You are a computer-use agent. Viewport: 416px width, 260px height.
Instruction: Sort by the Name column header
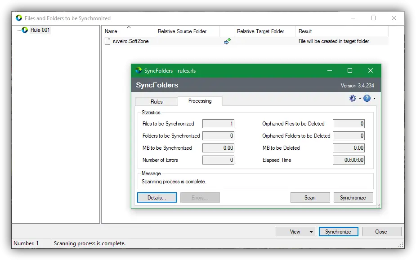[128, 31]
